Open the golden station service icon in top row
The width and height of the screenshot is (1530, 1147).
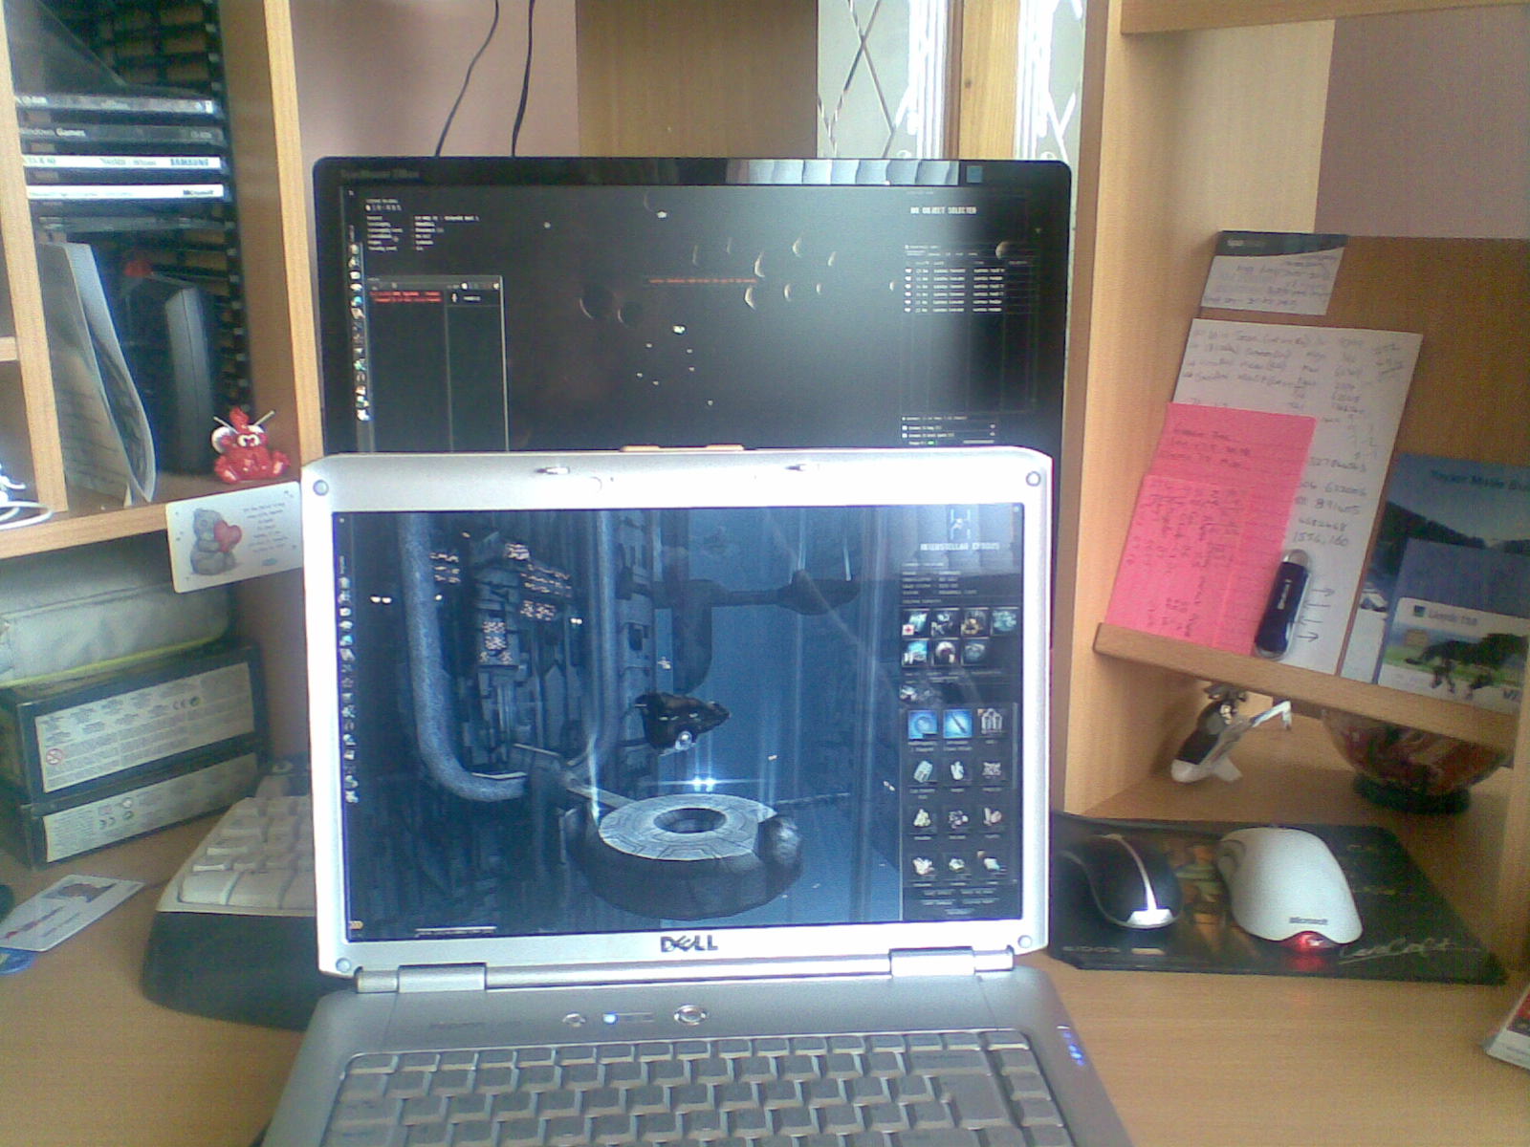pyautogui.click(x=974, y=624)
